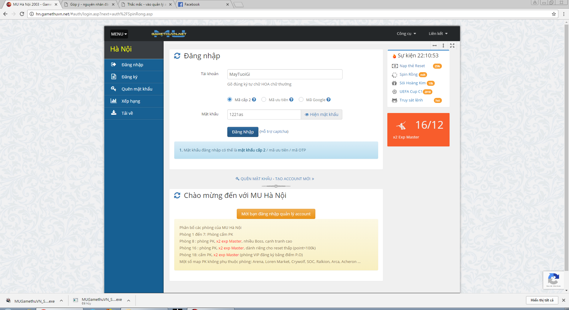The image size is (569, 310).
Task: Click the vertical resize arrow icon
Action: (x=443, y=46)
